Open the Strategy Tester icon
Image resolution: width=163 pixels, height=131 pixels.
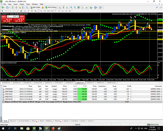click(x=27, y=7)
